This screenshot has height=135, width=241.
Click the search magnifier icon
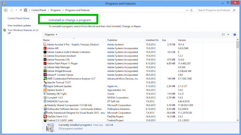pos(234,10)
